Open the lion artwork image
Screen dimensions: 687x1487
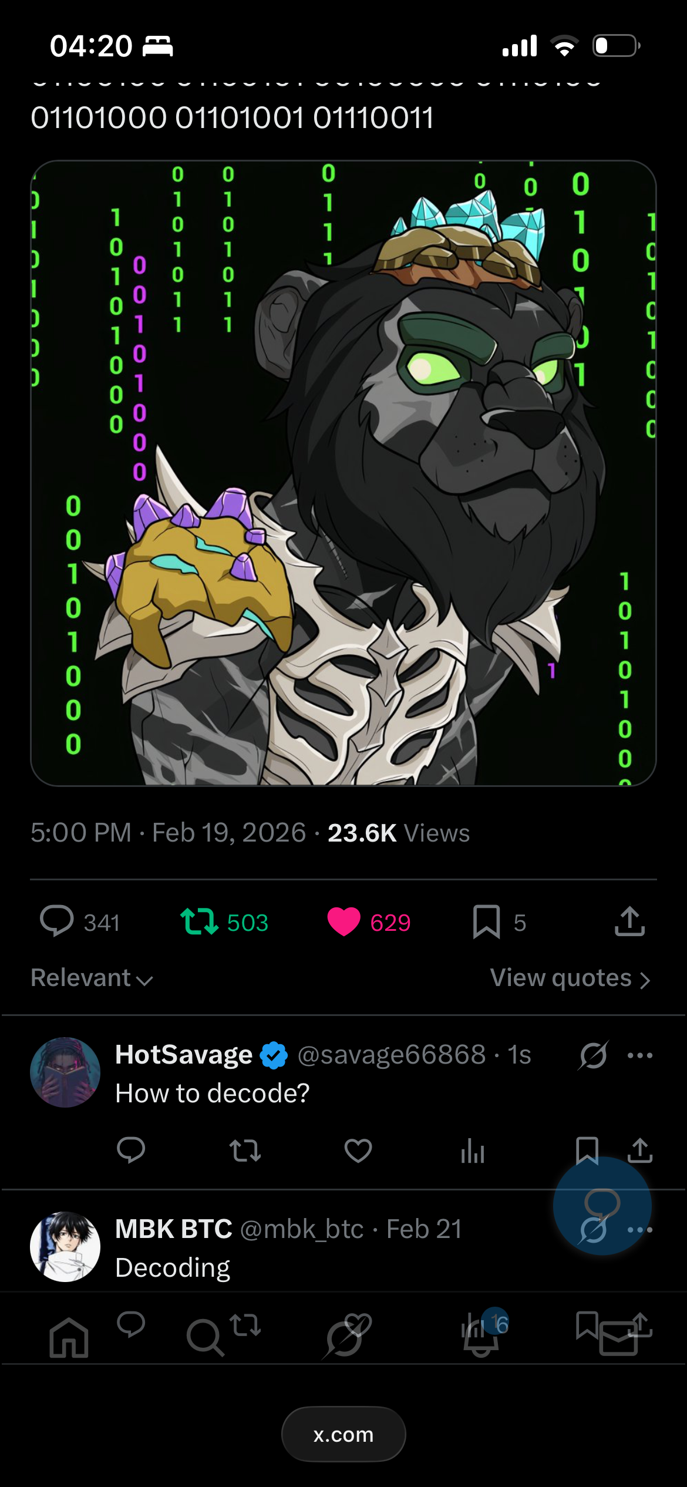343,473
